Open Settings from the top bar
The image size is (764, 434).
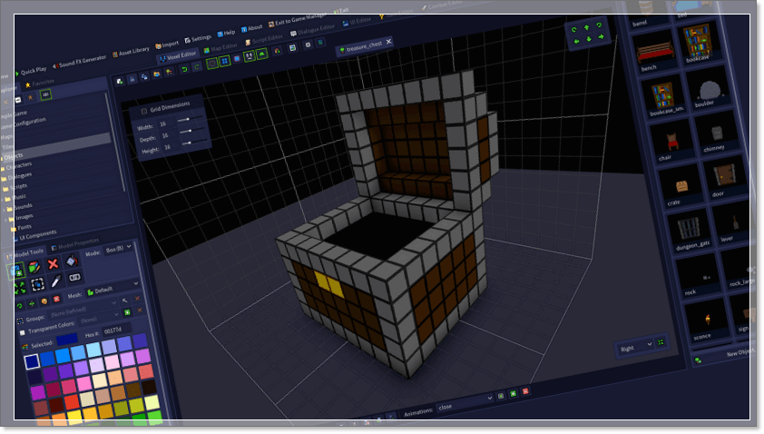pos(198,39)
